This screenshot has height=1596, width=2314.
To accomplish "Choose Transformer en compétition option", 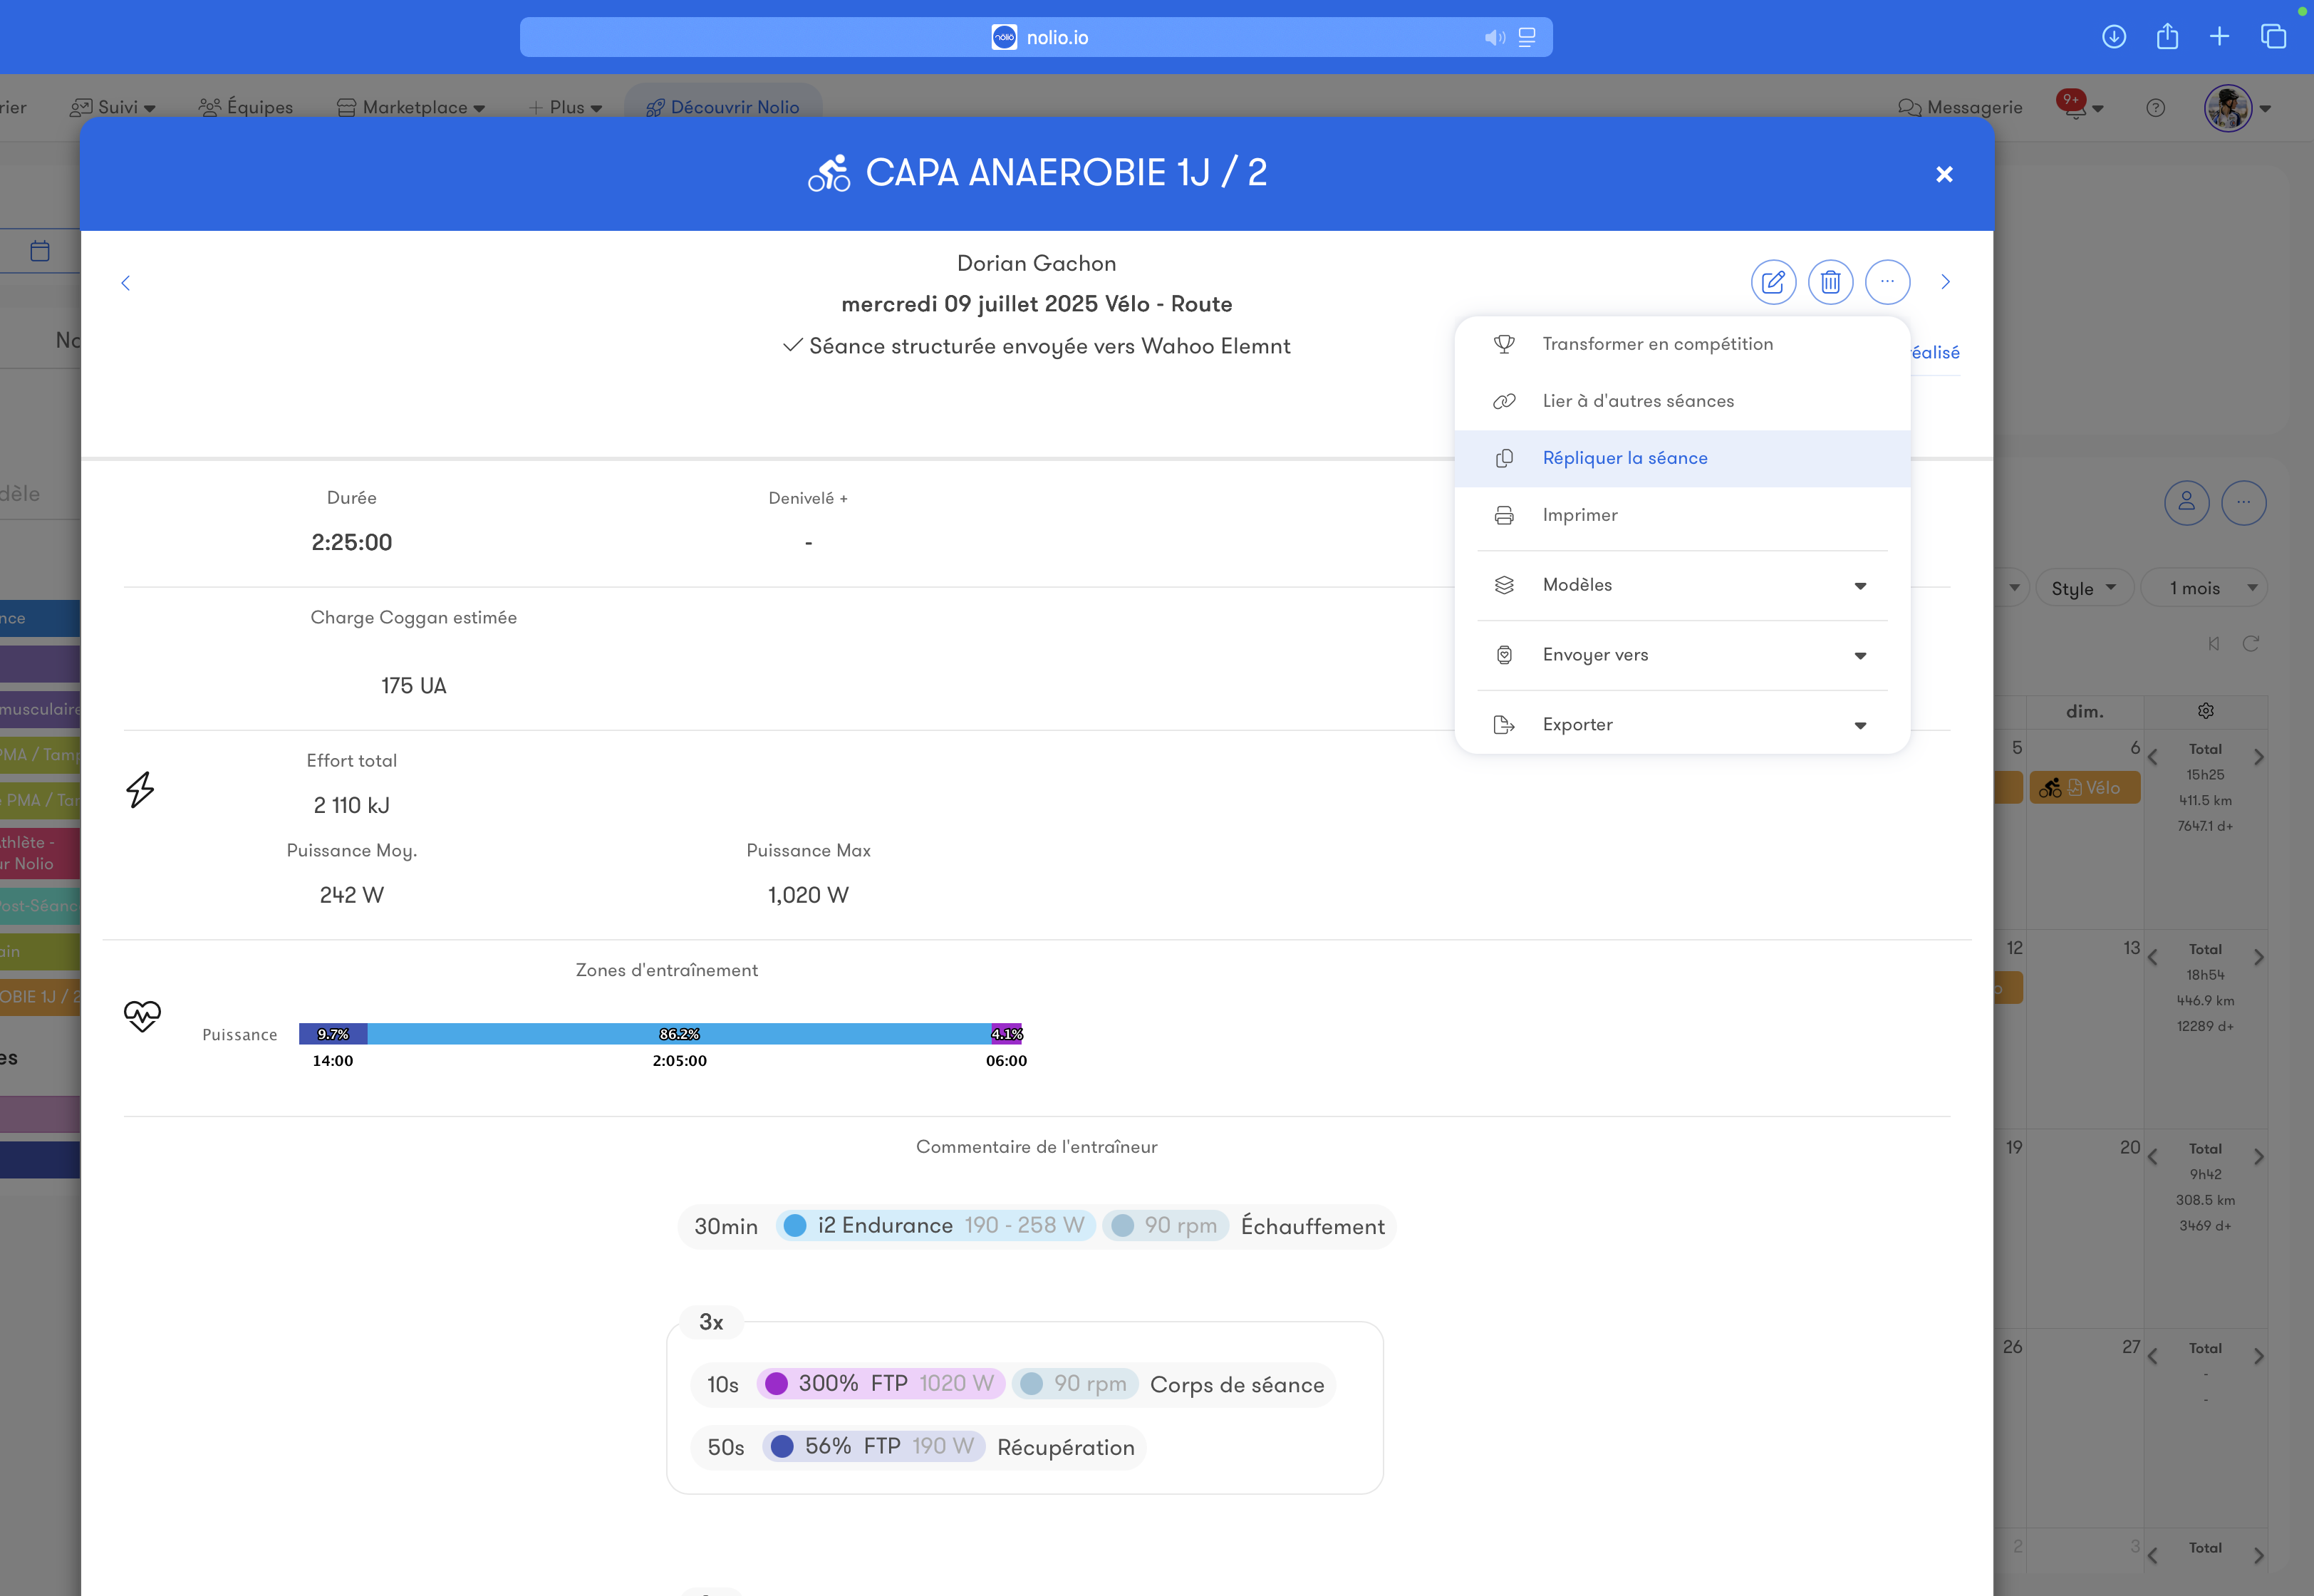I will (1657, 344).
